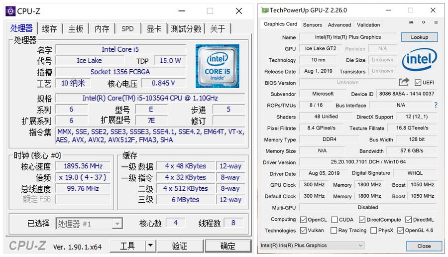Click the 验证 button

[180, 246]
